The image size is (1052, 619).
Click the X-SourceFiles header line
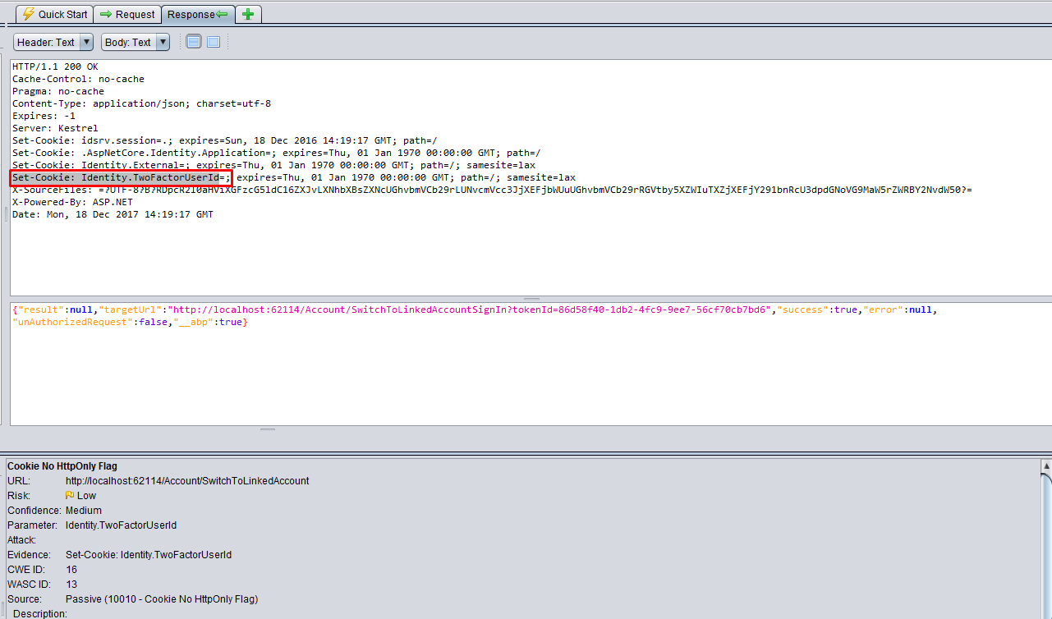492,190
